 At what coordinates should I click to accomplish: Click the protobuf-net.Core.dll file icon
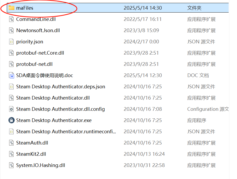(12, 53)
